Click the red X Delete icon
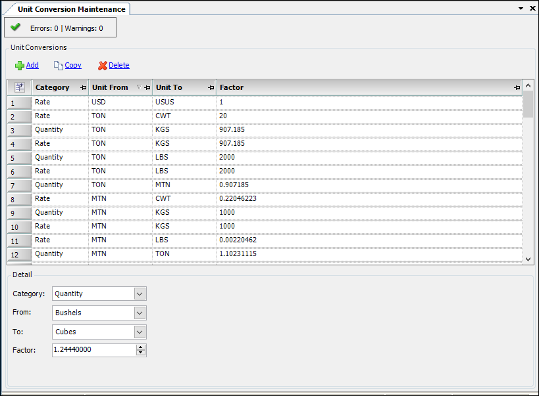The height and width of the screenshot is (396, 539). tap(103, 65)
